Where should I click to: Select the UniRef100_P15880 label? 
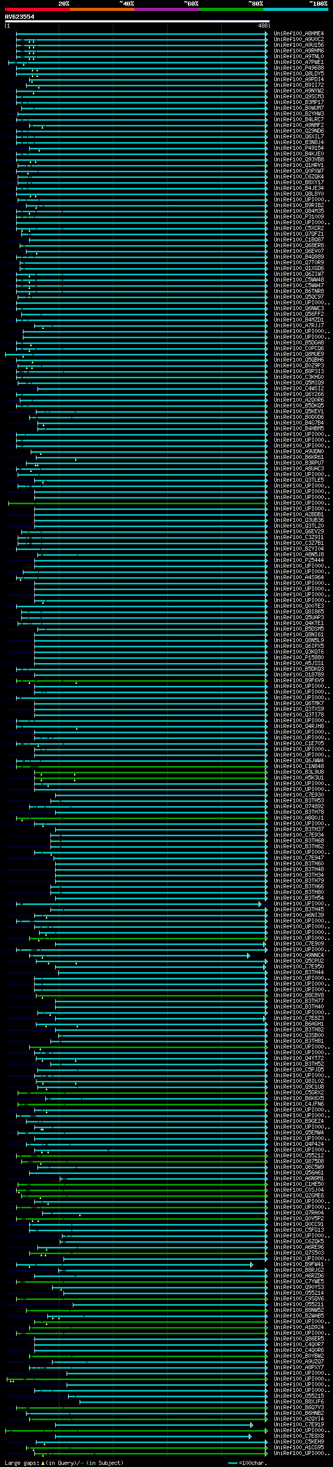(x=298, y=657)
